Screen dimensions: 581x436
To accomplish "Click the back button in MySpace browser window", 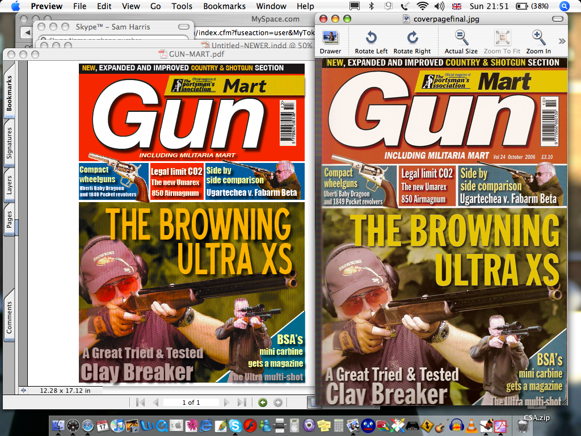I will pos(26,32).
